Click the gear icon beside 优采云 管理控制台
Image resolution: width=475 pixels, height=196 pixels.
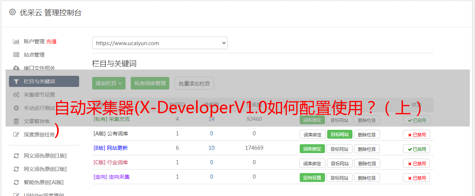(12, 12)
